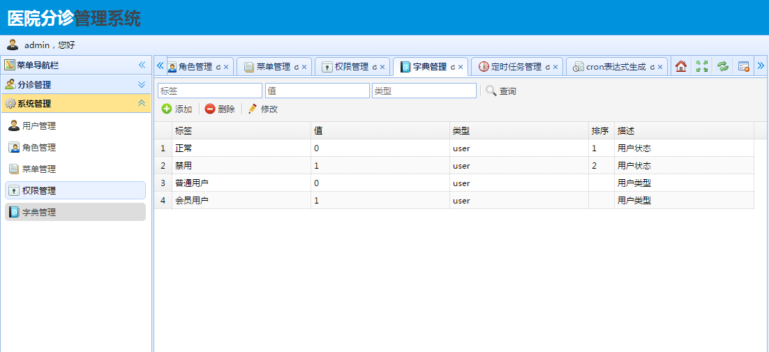Click the refresh icon on the 角色管理 tab
This screenshot has height=352, width=769.
coord(218,67)
